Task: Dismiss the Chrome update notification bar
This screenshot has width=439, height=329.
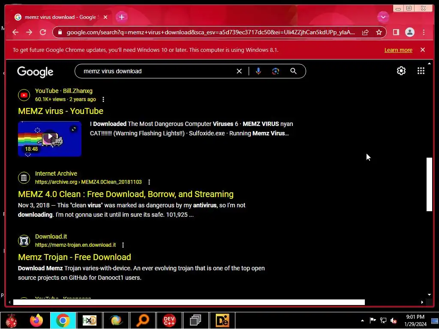Action: pyautogui.click(x=422, y=50)
